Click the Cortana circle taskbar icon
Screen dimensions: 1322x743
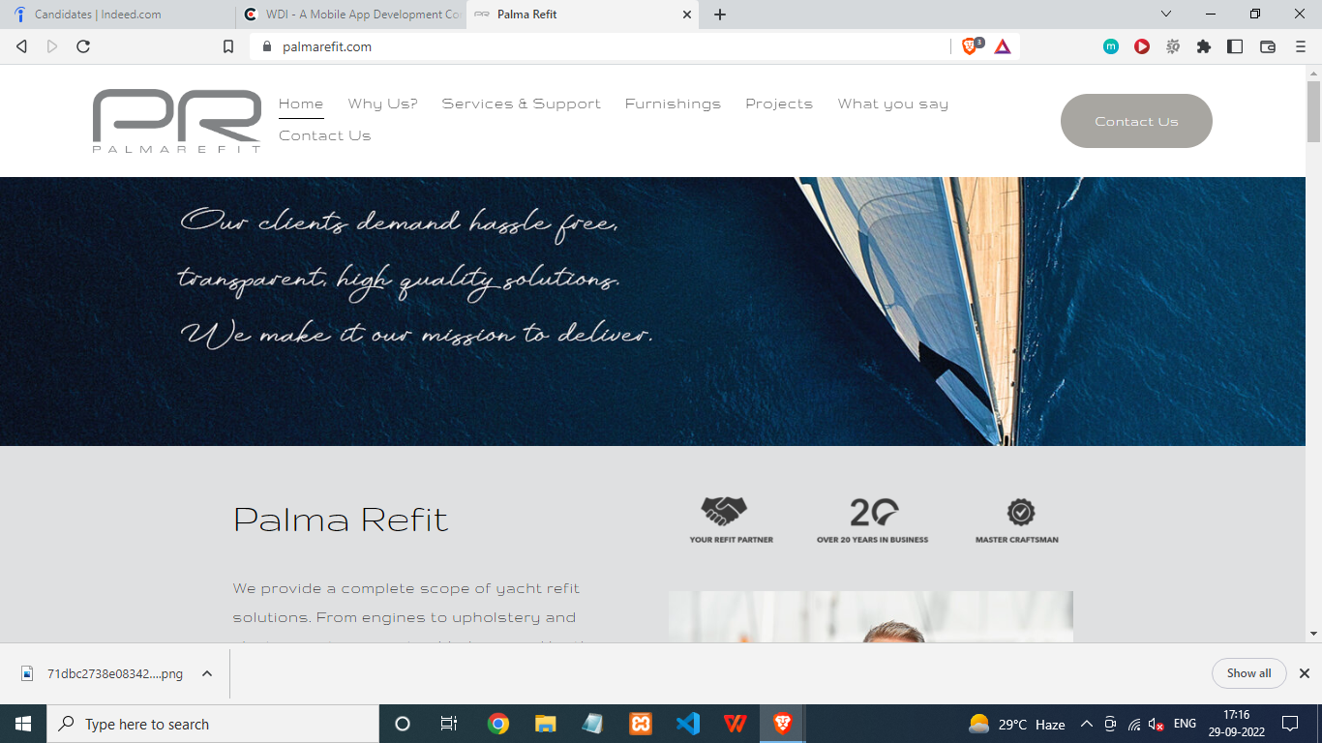(403, 724)
